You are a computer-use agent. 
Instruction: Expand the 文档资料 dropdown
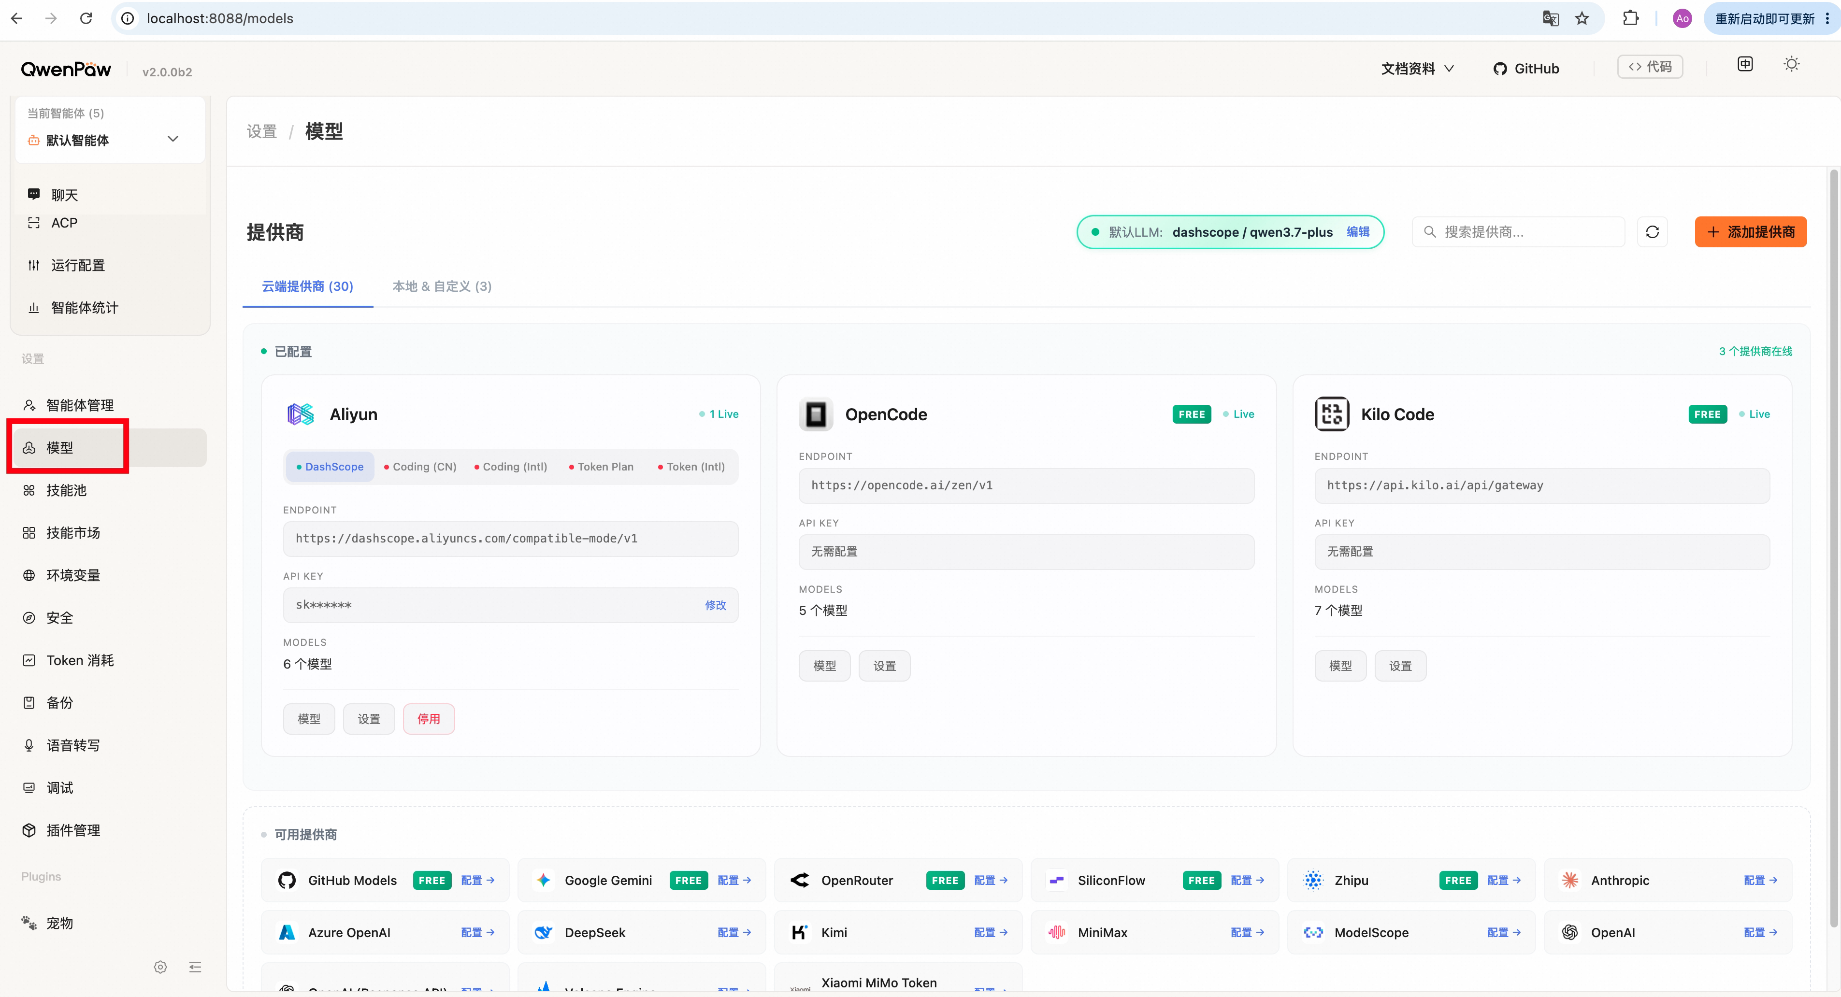pos(1417,69)
